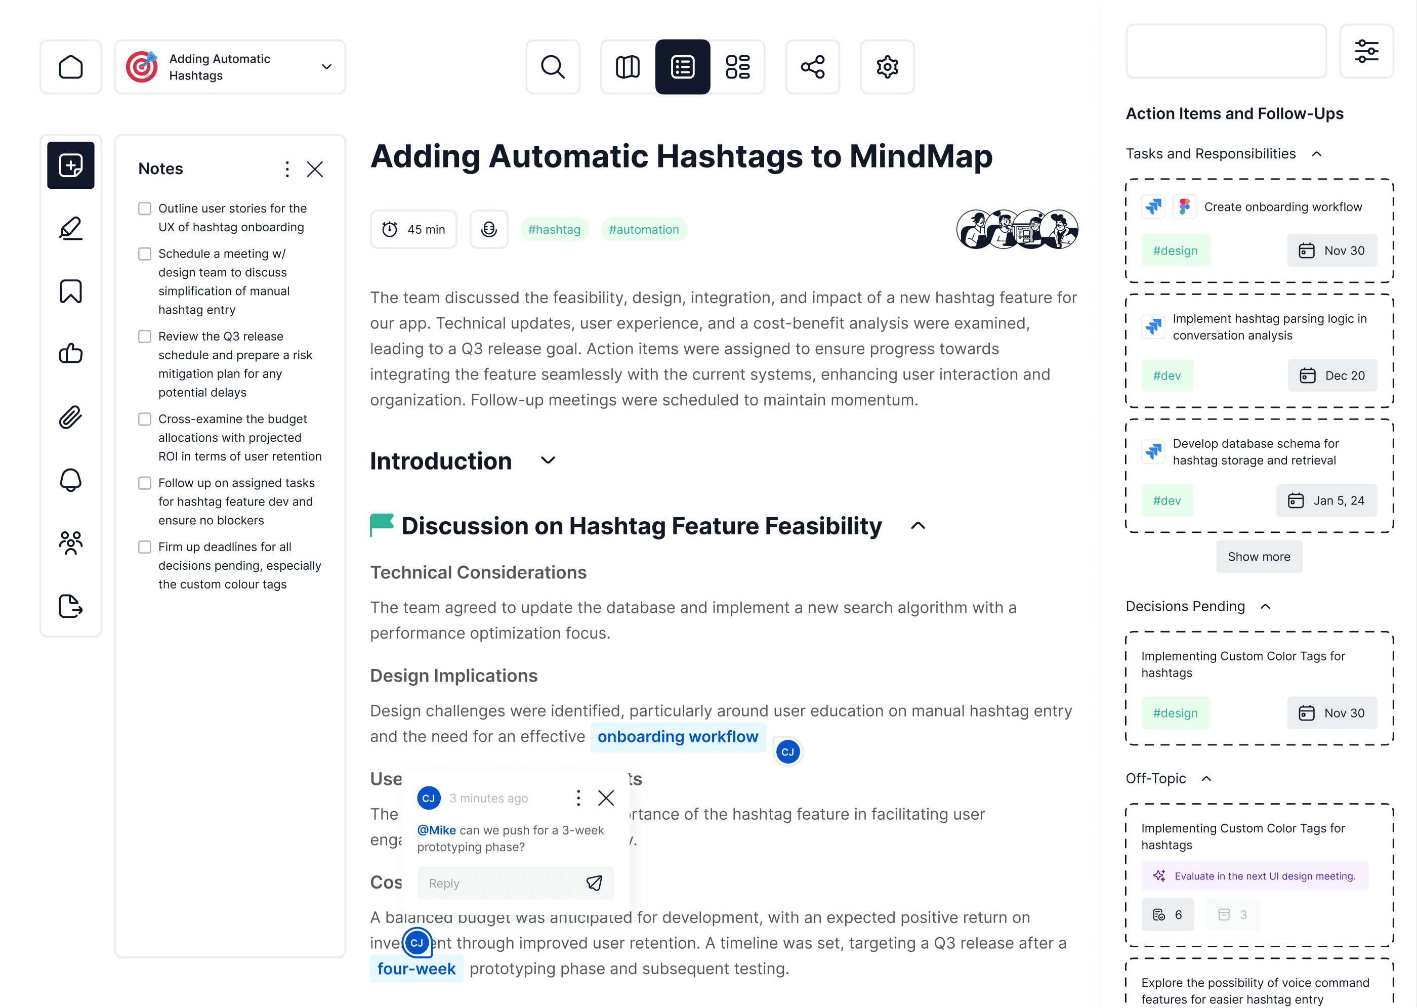Switch to the grid view tab

coord(737,66)
